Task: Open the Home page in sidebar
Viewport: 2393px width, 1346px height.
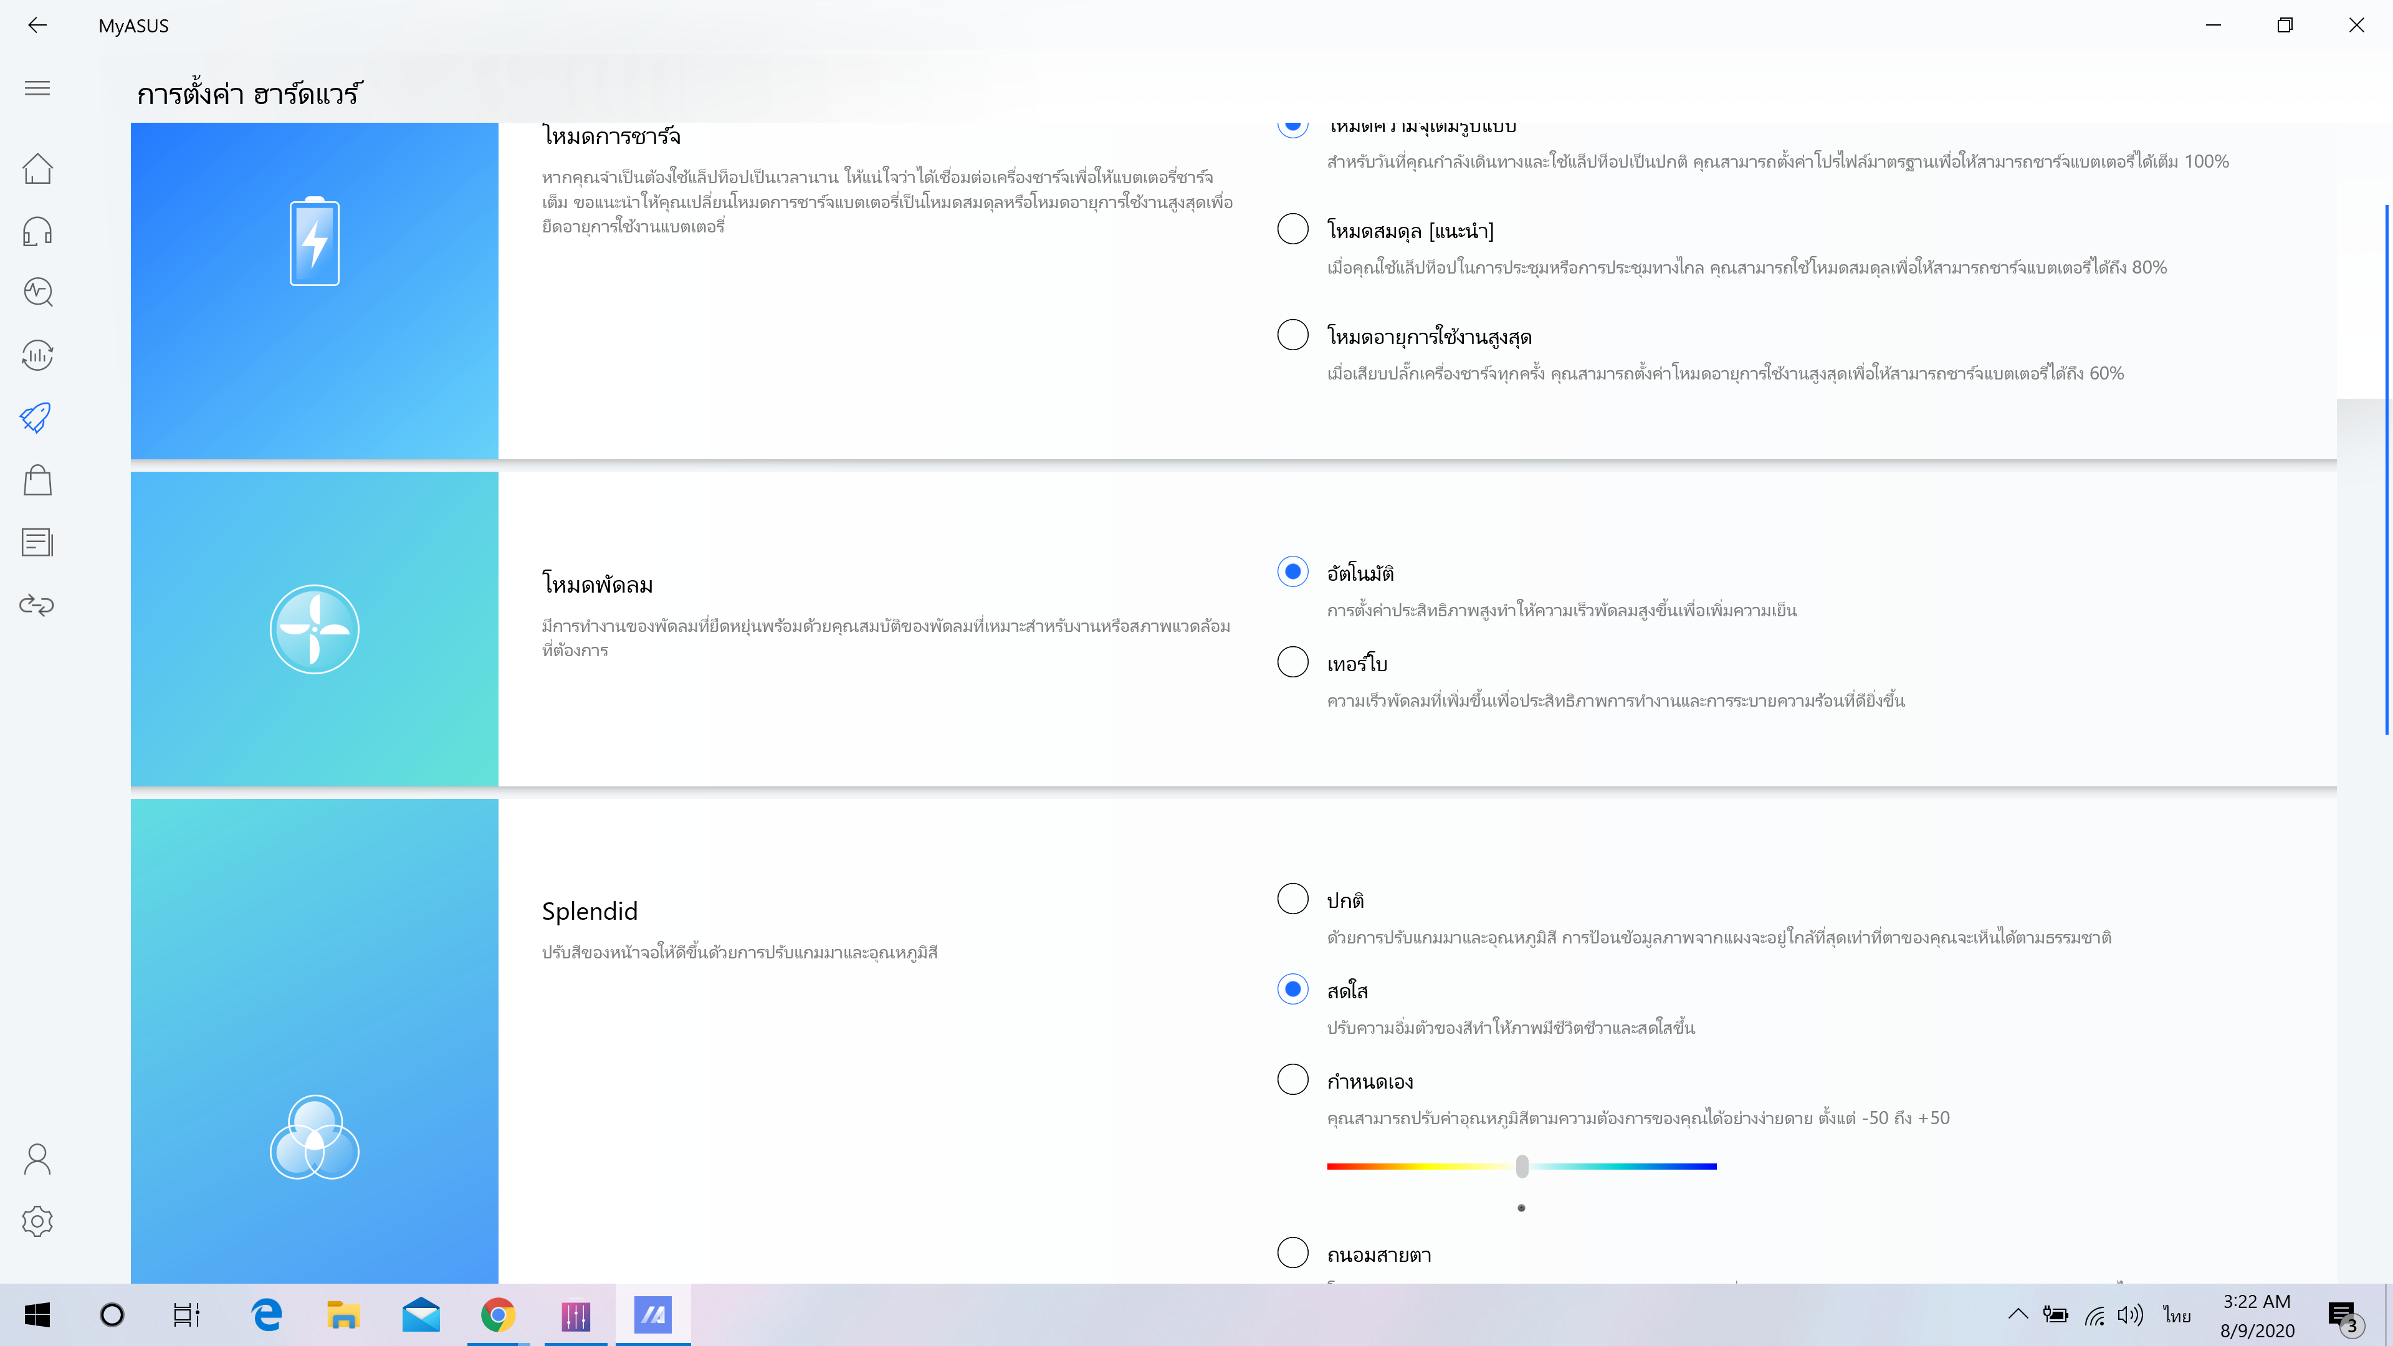Action: tap(37, 168)
